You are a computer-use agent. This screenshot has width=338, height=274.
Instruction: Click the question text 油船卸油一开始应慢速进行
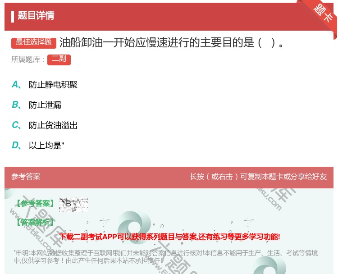(172, 42)
